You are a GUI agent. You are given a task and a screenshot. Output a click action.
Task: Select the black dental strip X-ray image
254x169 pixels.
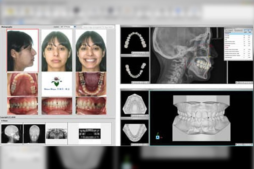coord(90,134)
